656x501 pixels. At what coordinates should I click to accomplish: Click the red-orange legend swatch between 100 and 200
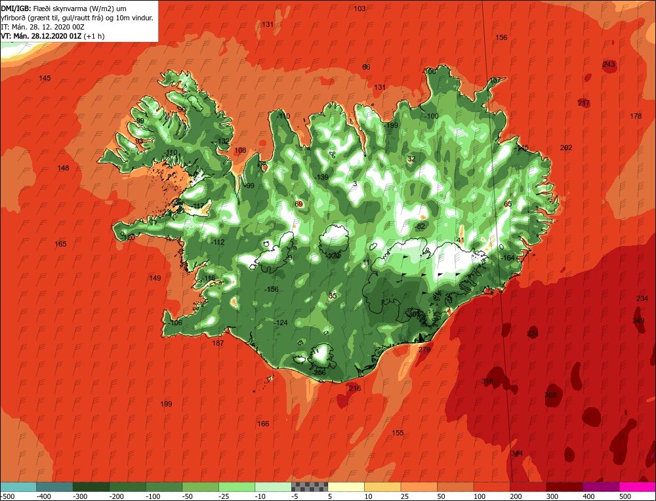pos(491,487)
